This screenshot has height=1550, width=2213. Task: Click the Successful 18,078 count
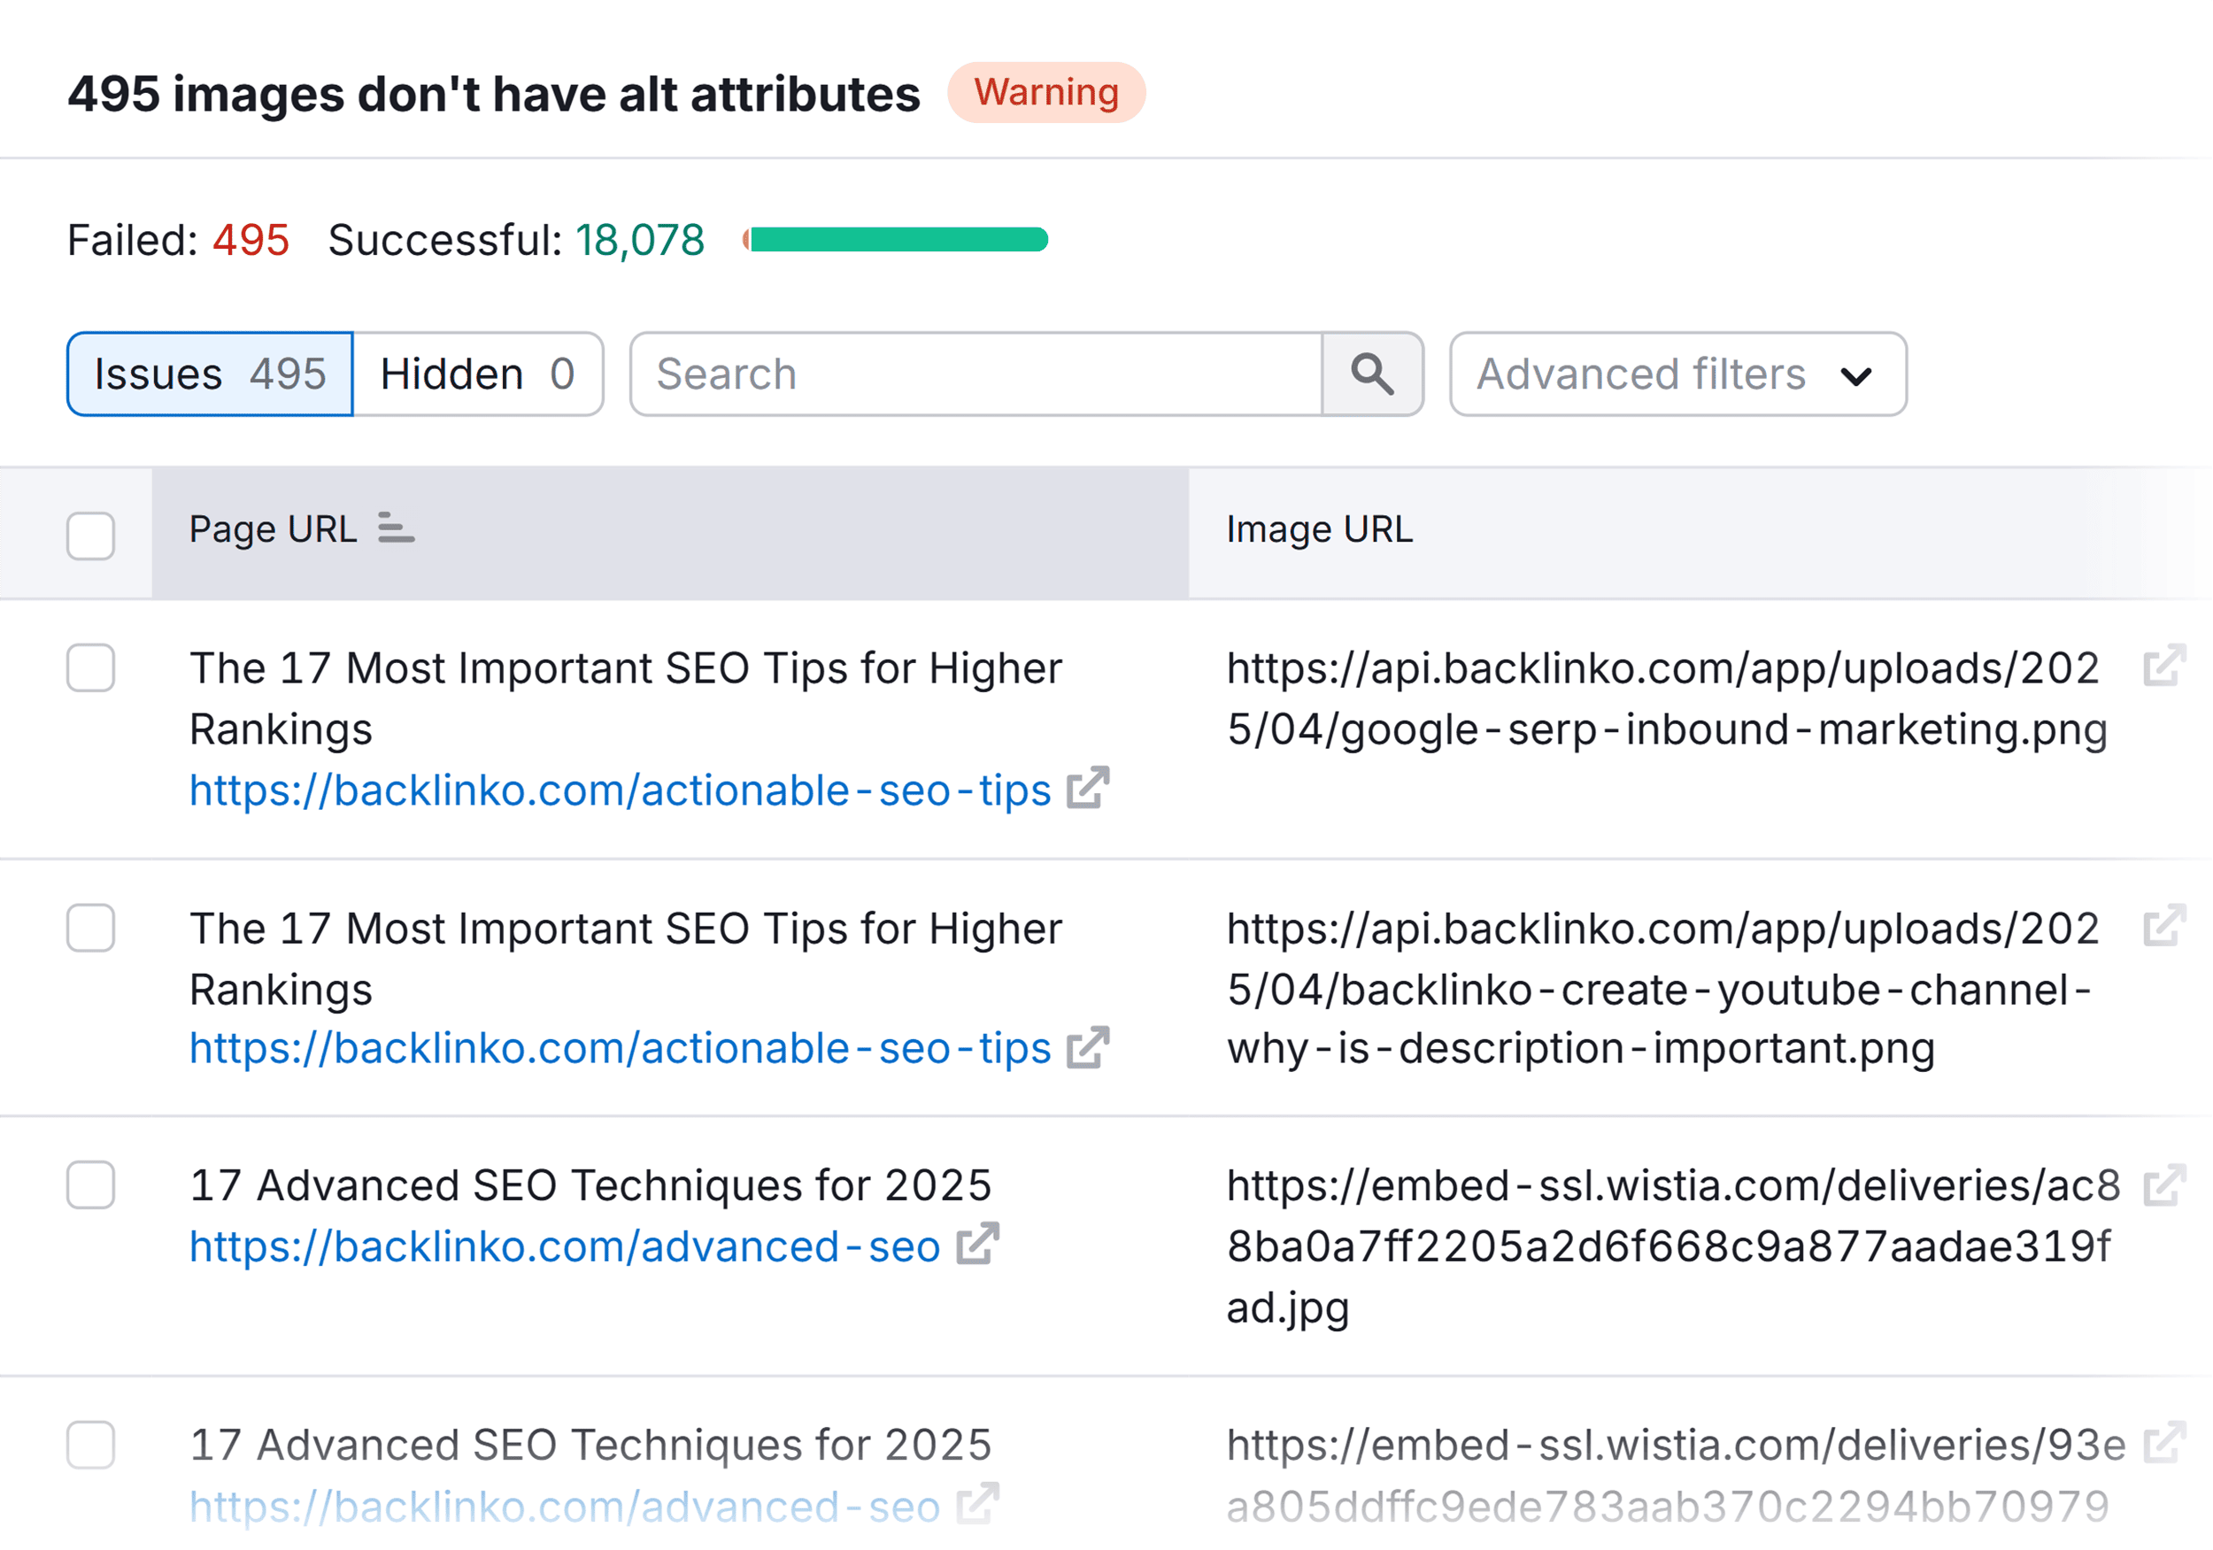point(517,240)
